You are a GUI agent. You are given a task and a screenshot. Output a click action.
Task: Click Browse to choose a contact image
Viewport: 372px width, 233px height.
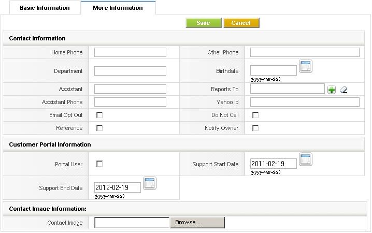[197, 222]
